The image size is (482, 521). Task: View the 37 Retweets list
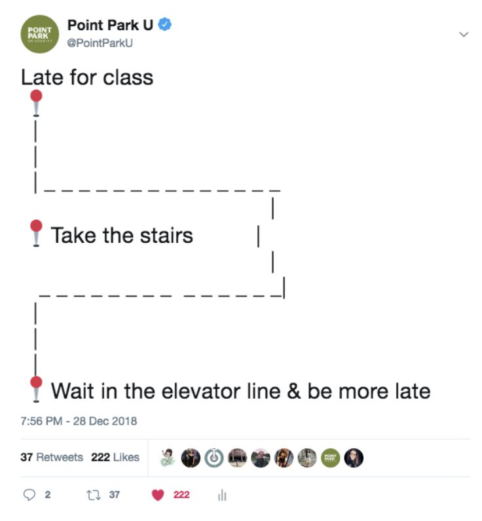(x=52, y=458)
